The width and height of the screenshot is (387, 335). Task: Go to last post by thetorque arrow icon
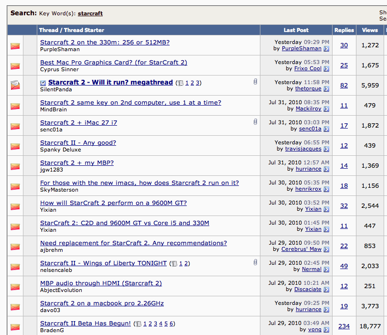pos(326,88)
